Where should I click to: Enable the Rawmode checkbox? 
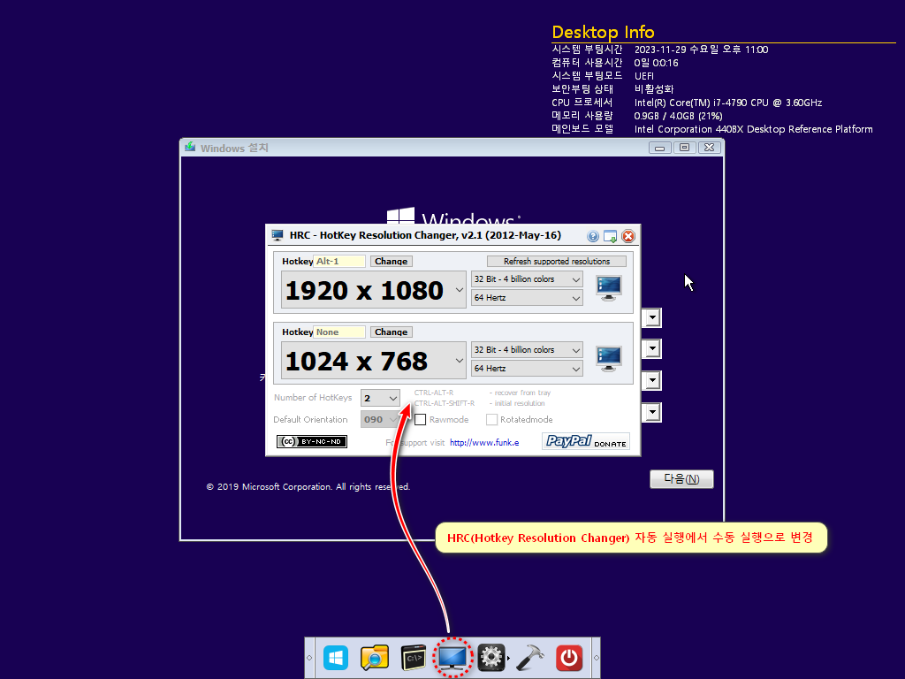(420, 420)
